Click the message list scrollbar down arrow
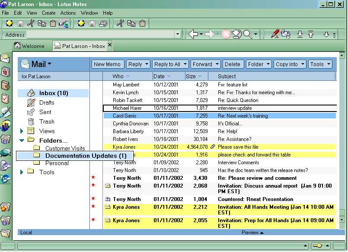The height and width of the screenshot is (252, 348). tap(342, 220)
